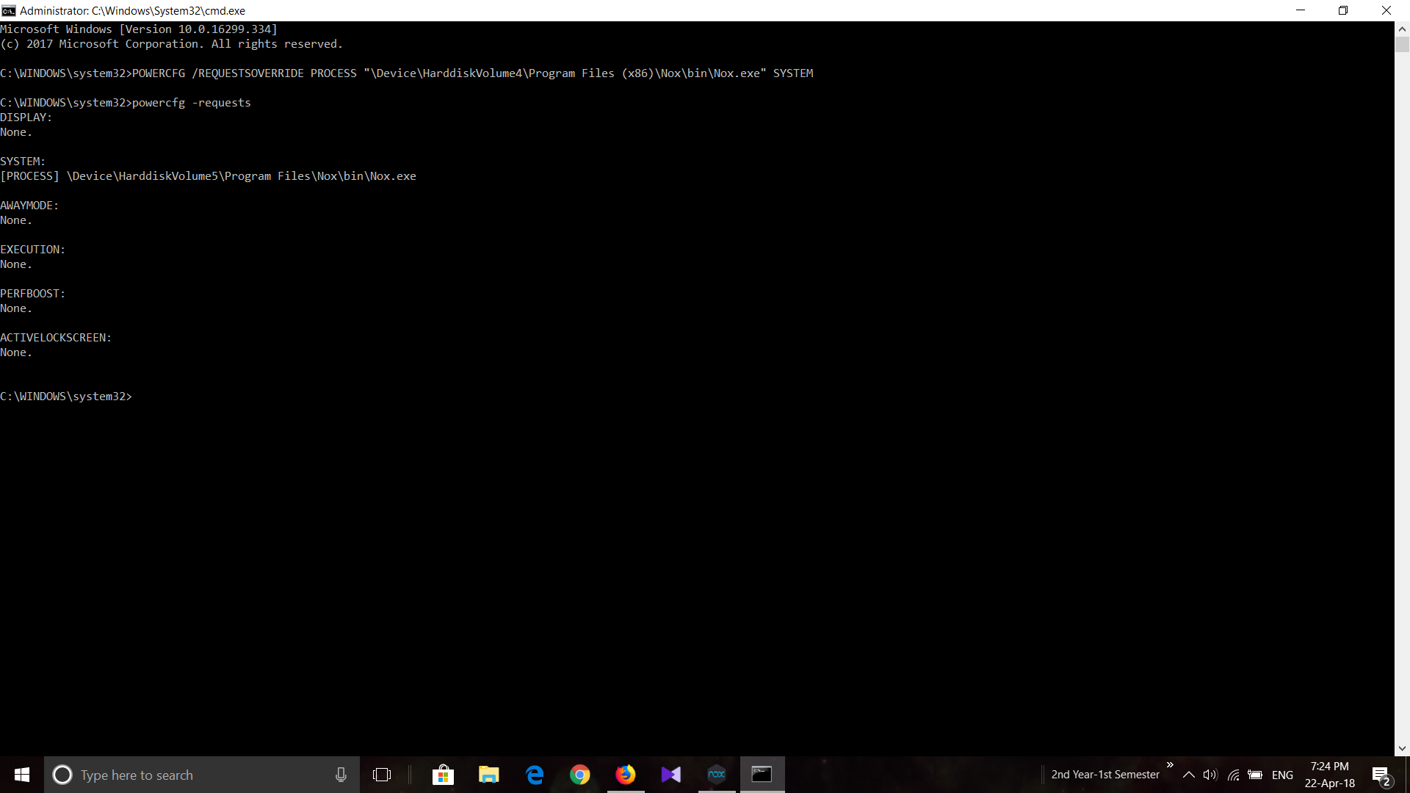1410x793 pixels.
Task: Launch Google Chrome from the taskbar
Action: click(580, 775)
